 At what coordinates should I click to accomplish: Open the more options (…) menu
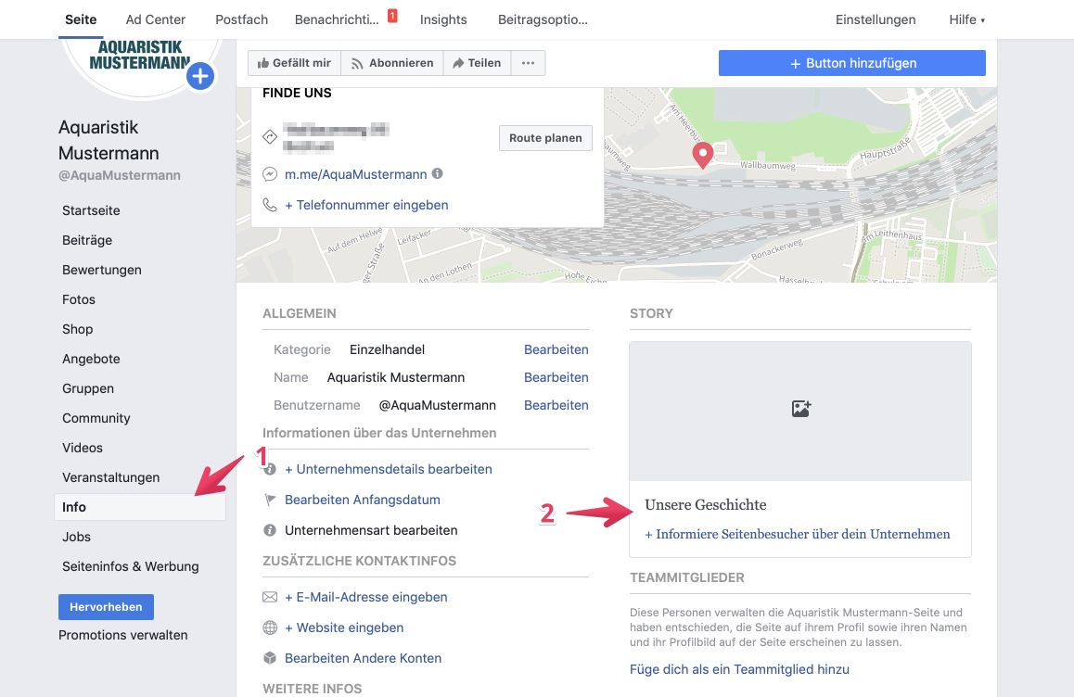tap(529, 63)
